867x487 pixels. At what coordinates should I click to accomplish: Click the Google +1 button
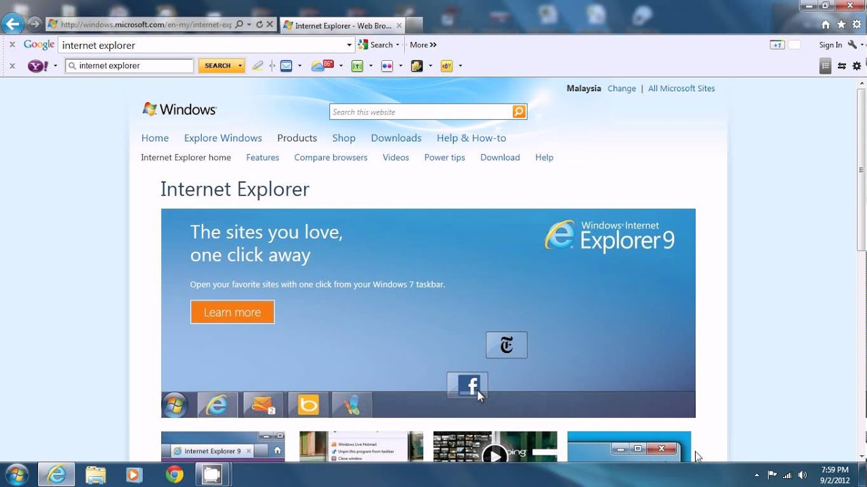(x=777, y=45)
